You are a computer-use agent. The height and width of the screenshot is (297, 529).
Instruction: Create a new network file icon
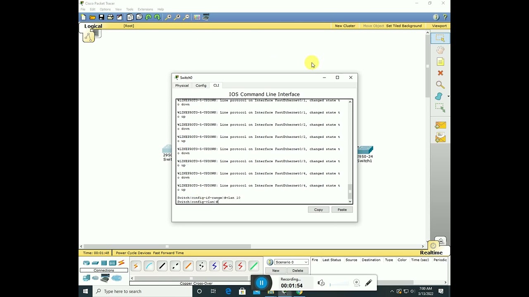83,17
